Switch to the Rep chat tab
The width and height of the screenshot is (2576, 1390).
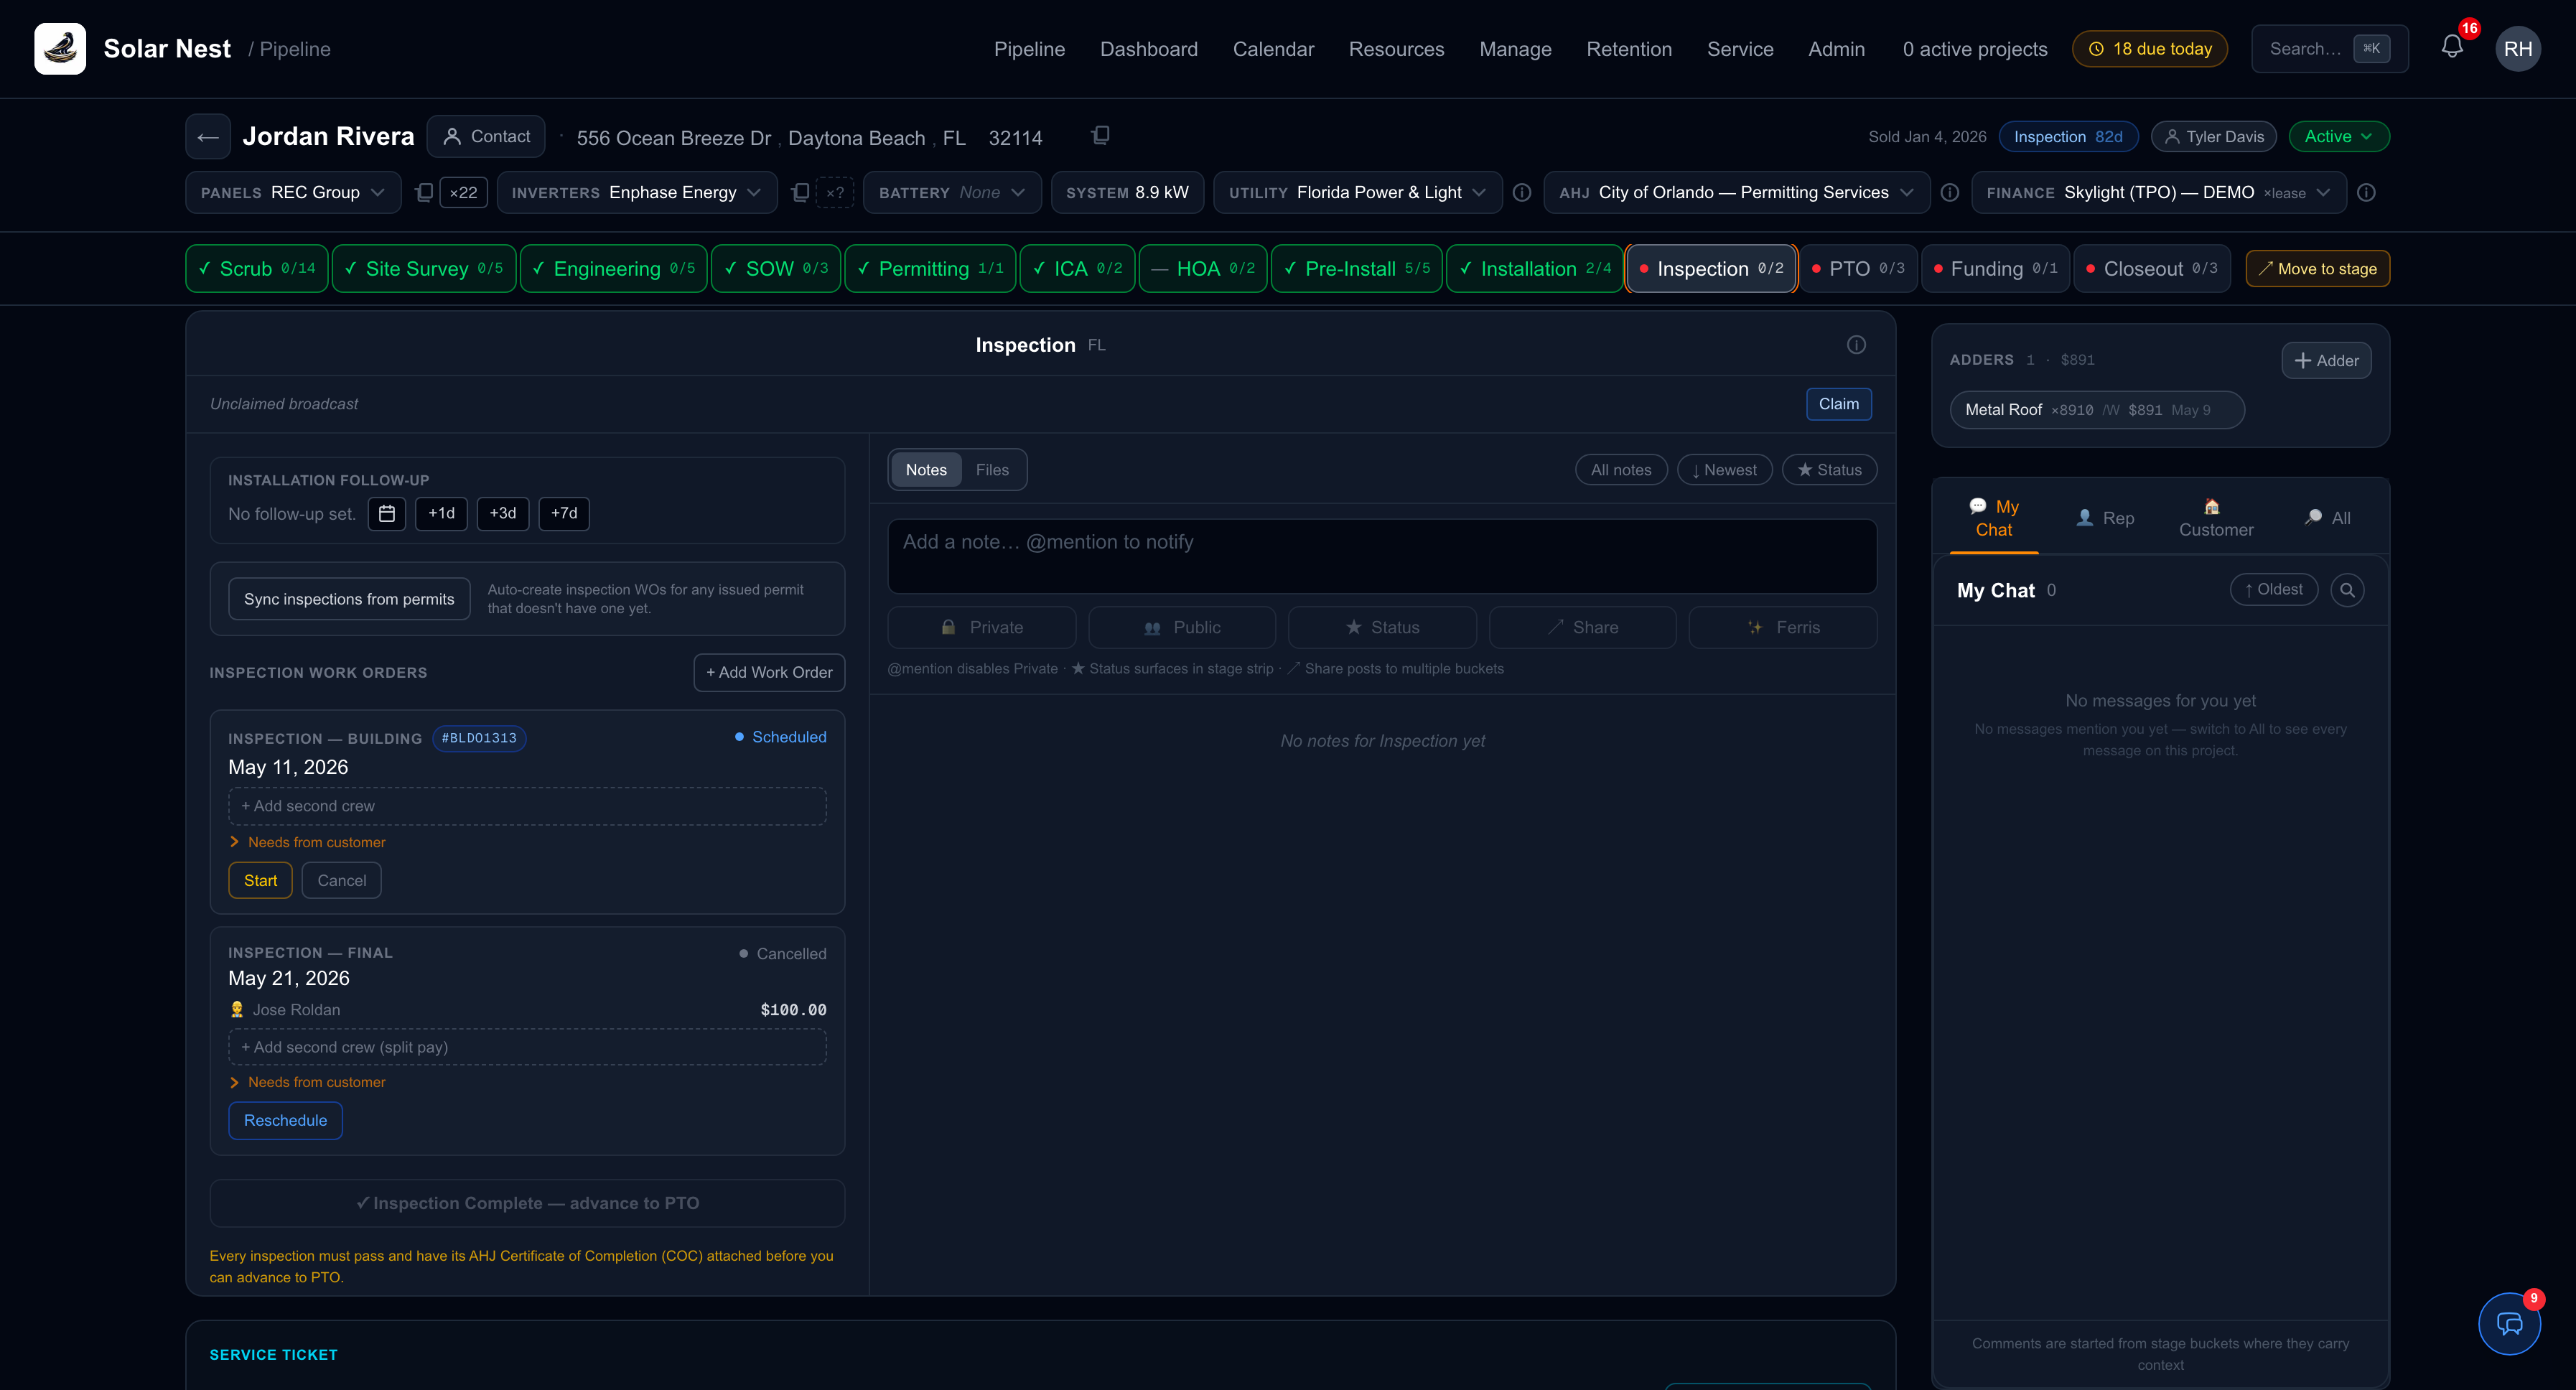[2105, 518]
